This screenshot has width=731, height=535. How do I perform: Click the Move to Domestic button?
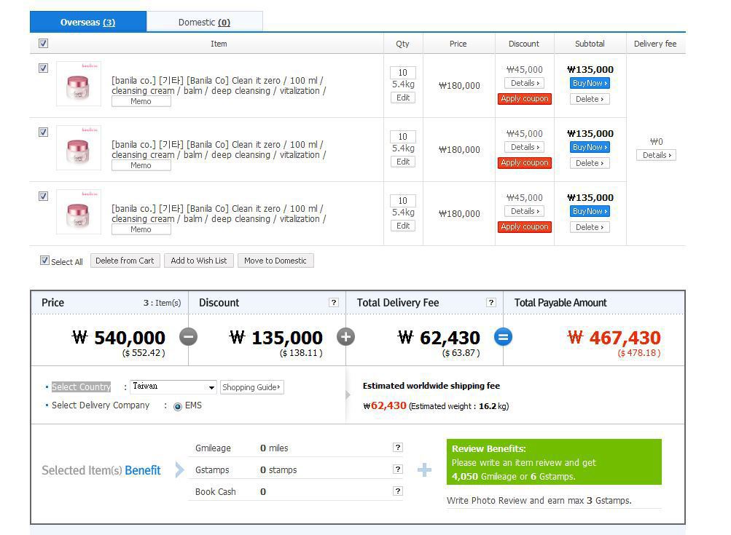coord(275,261)
